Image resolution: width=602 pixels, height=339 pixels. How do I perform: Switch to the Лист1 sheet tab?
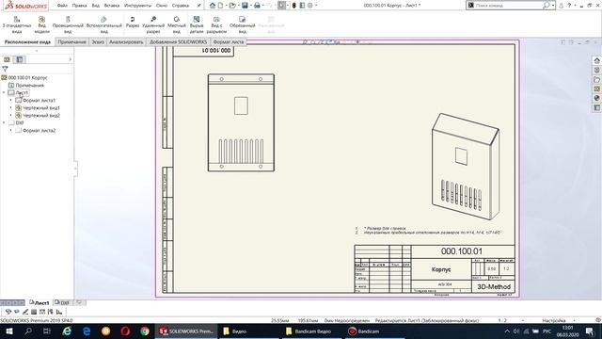40,303
